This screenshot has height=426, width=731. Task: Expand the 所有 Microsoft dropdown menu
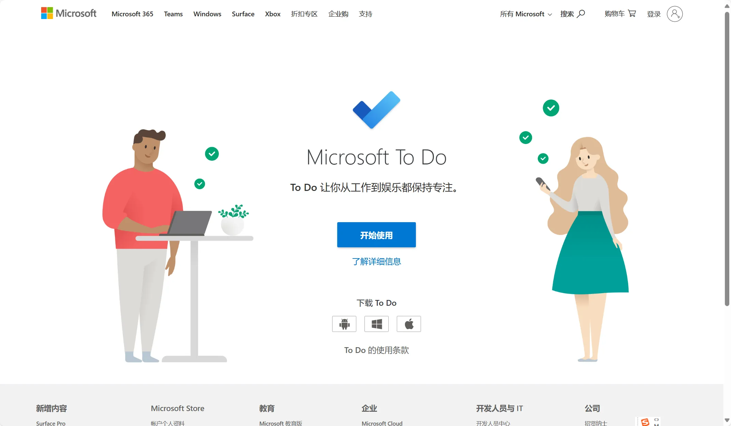pos(524,14)
